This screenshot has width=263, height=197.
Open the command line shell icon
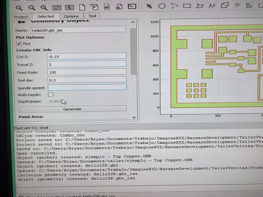(132, 6)
